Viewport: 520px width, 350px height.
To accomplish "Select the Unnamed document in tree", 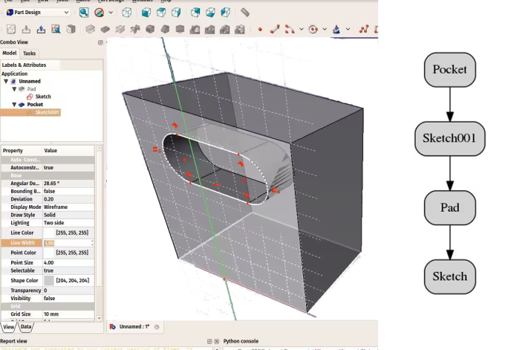I will coord(30,81).
